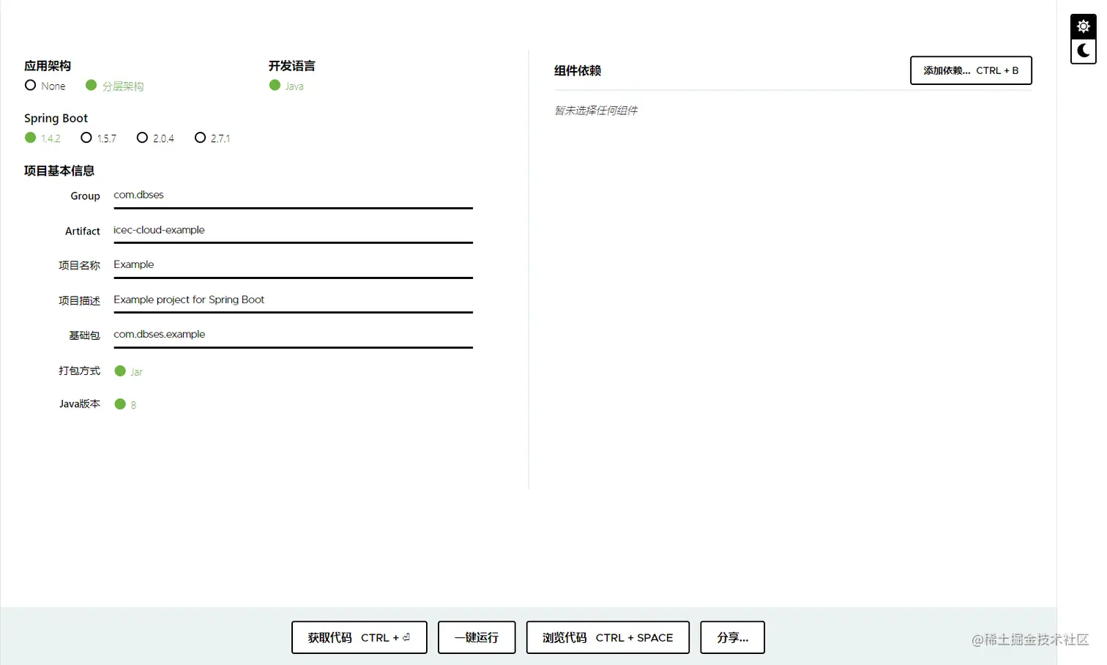This screenshot has height=665, width=1107.
Task: Edit the 基础包 package field
Action: [x=293, y=335]
